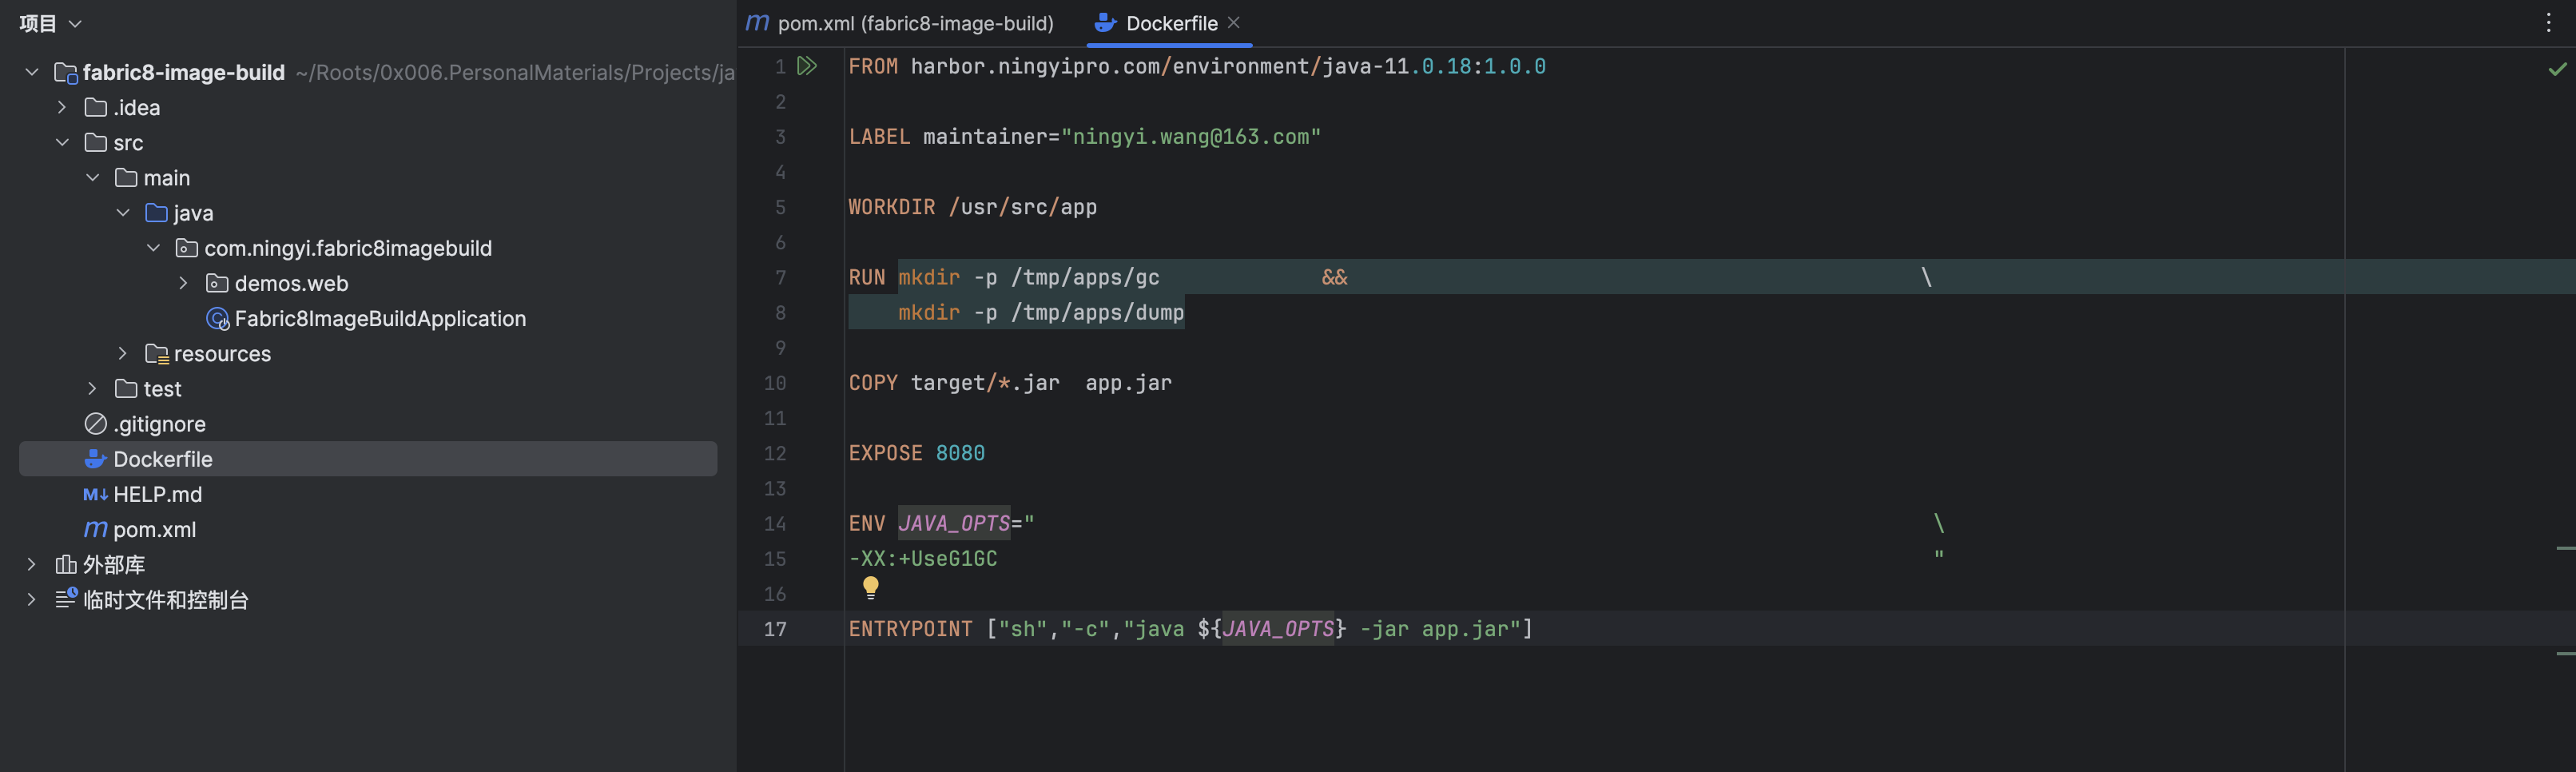The height and width of the screenshot is (772, 2576).
Task: Expand the resources folder
Action: click(x=123, y=353)
